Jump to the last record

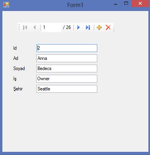[88, 27]
